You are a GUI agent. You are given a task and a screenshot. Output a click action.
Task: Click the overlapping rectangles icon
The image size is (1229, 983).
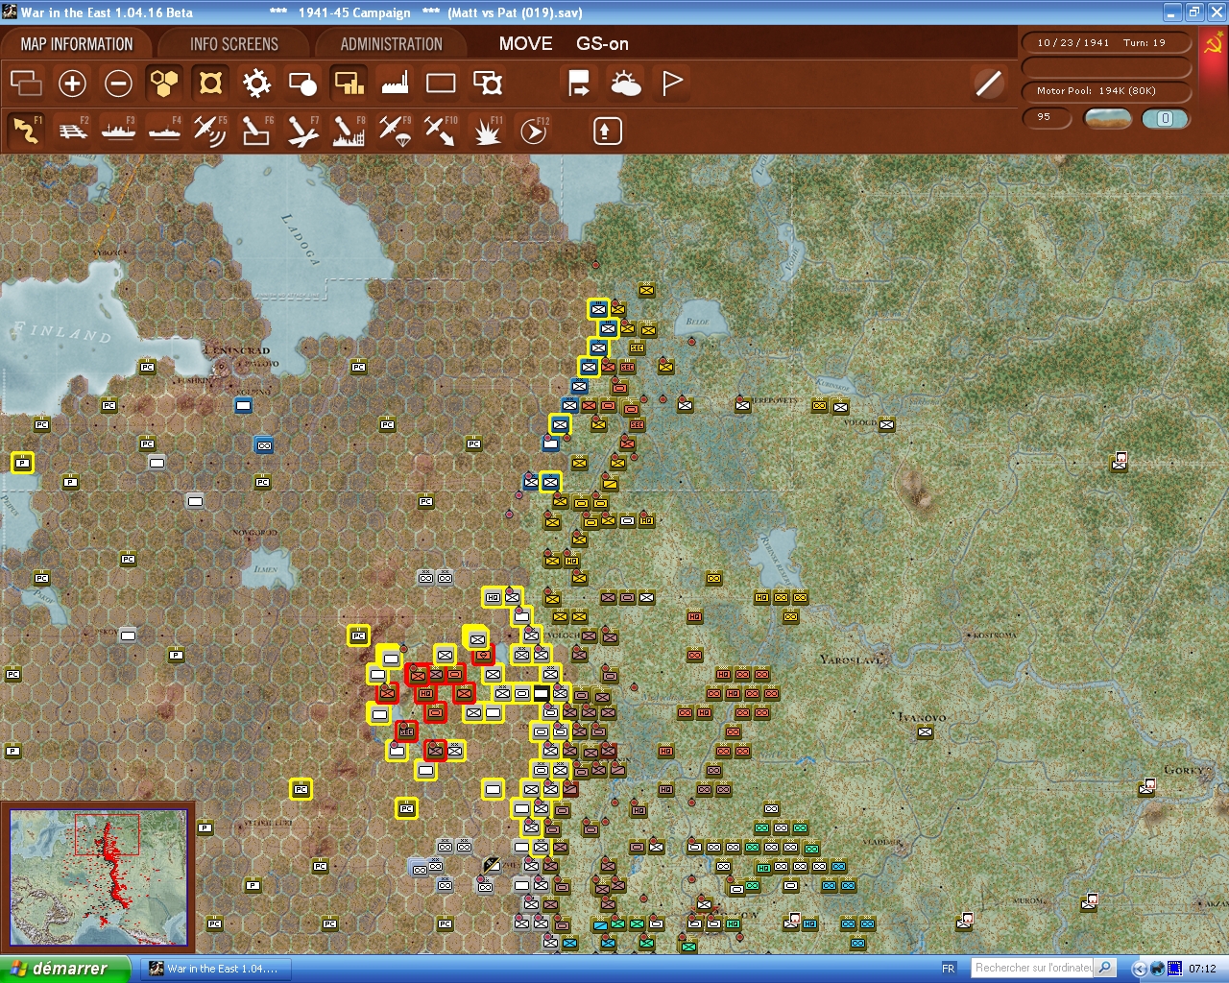click(26, 84)
